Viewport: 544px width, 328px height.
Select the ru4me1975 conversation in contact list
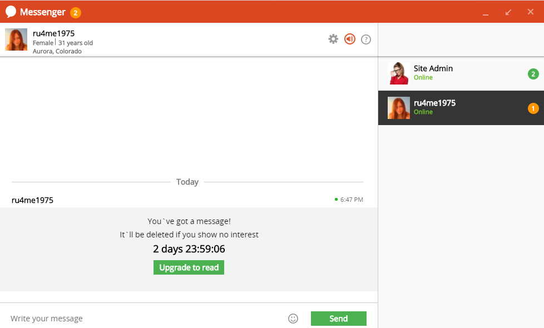click(461, 108)
